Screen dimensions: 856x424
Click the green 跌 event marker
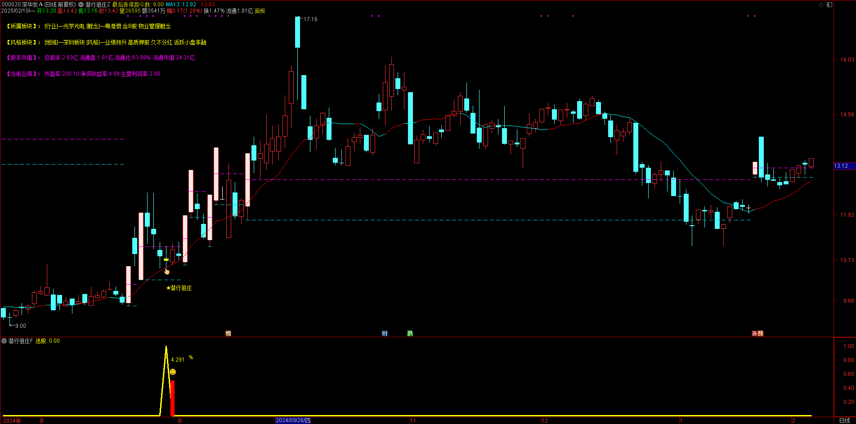(x=410, y=333)
